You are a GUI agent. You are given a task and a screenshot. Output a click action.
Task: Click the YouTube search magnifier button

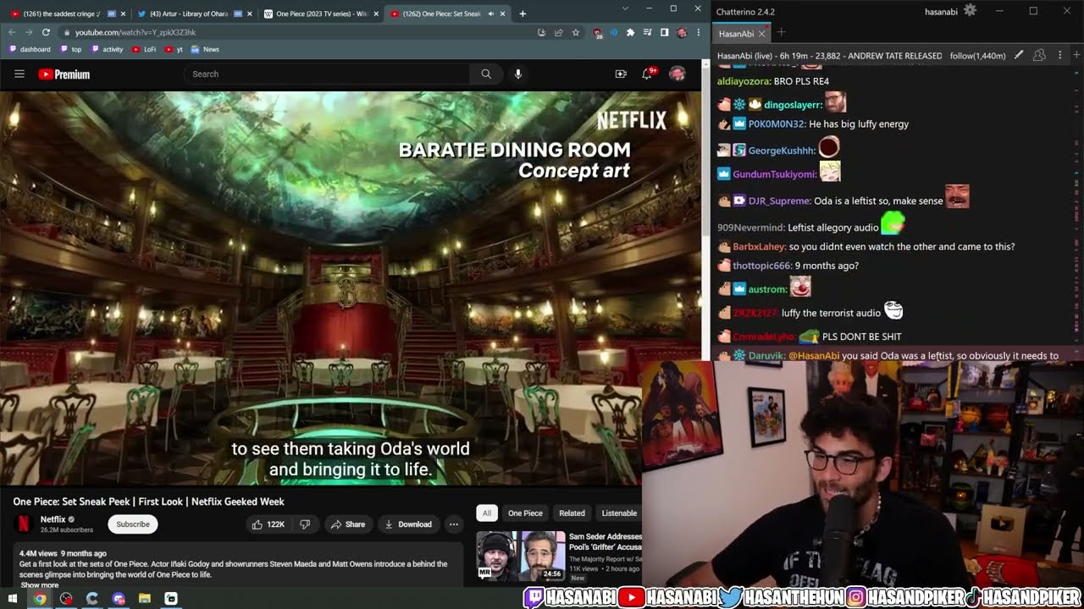point(485,74)
